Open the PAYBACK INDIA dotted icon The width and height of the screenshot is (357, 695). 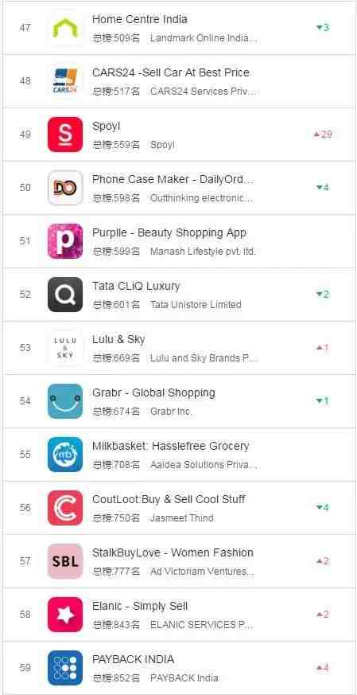[65, 667]
